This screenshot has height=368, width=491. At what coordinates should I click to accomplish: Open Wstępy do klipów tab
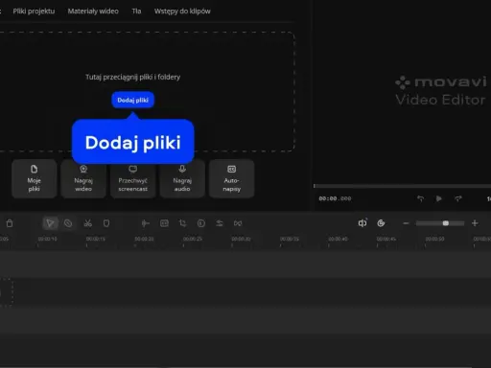pos(182,11)
